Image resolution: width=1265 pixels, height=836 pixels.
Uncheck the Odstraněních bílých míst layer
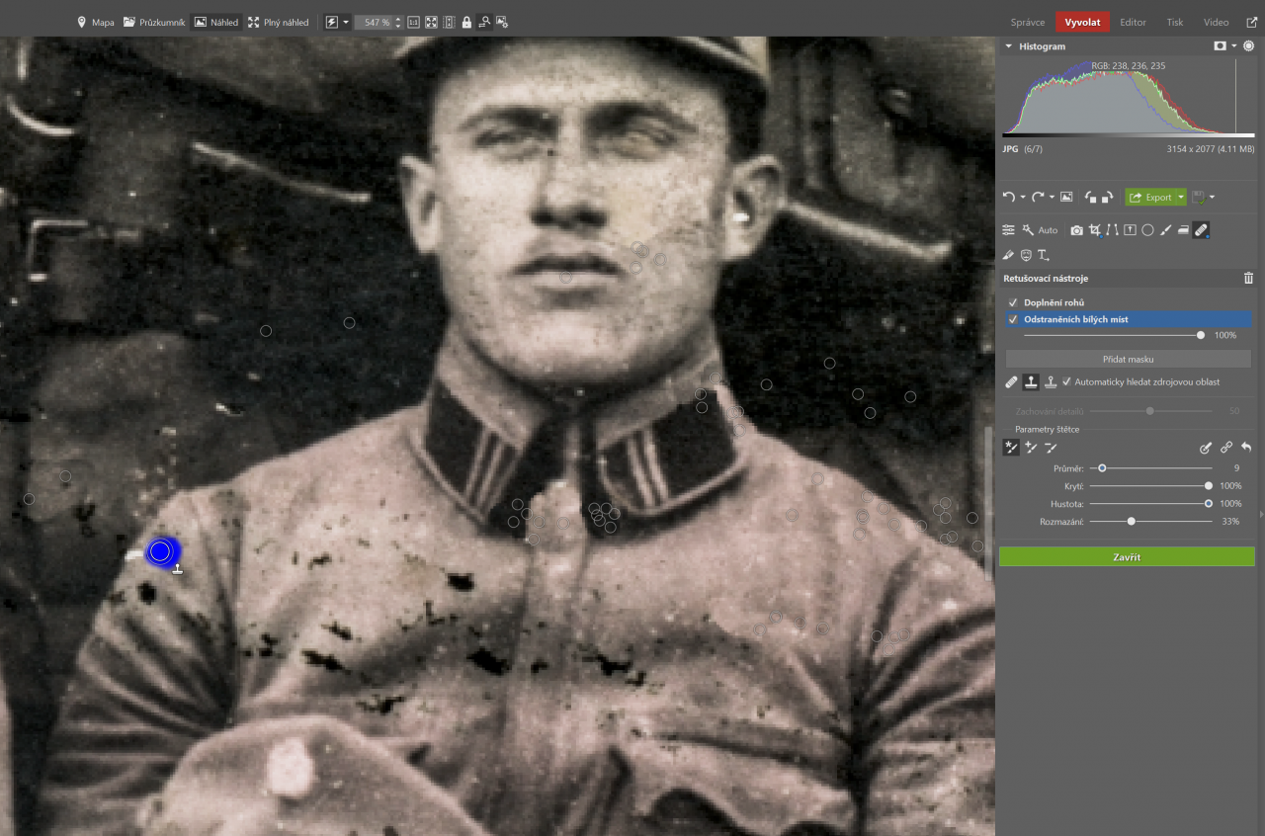pos(1013,319)
